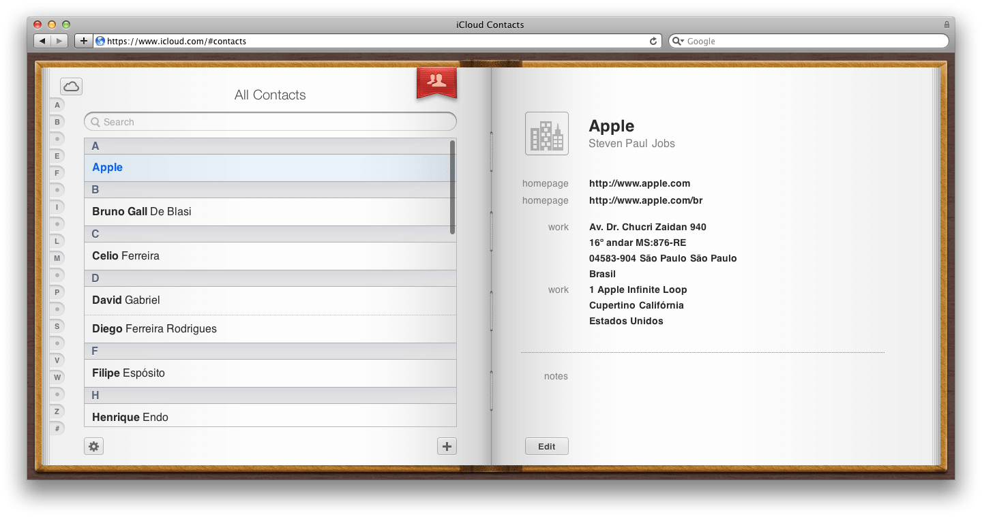Image resolution: width=982 pixels, height=517 pixels.
Task: Click the Edit button on contact card
Action: 547,446
